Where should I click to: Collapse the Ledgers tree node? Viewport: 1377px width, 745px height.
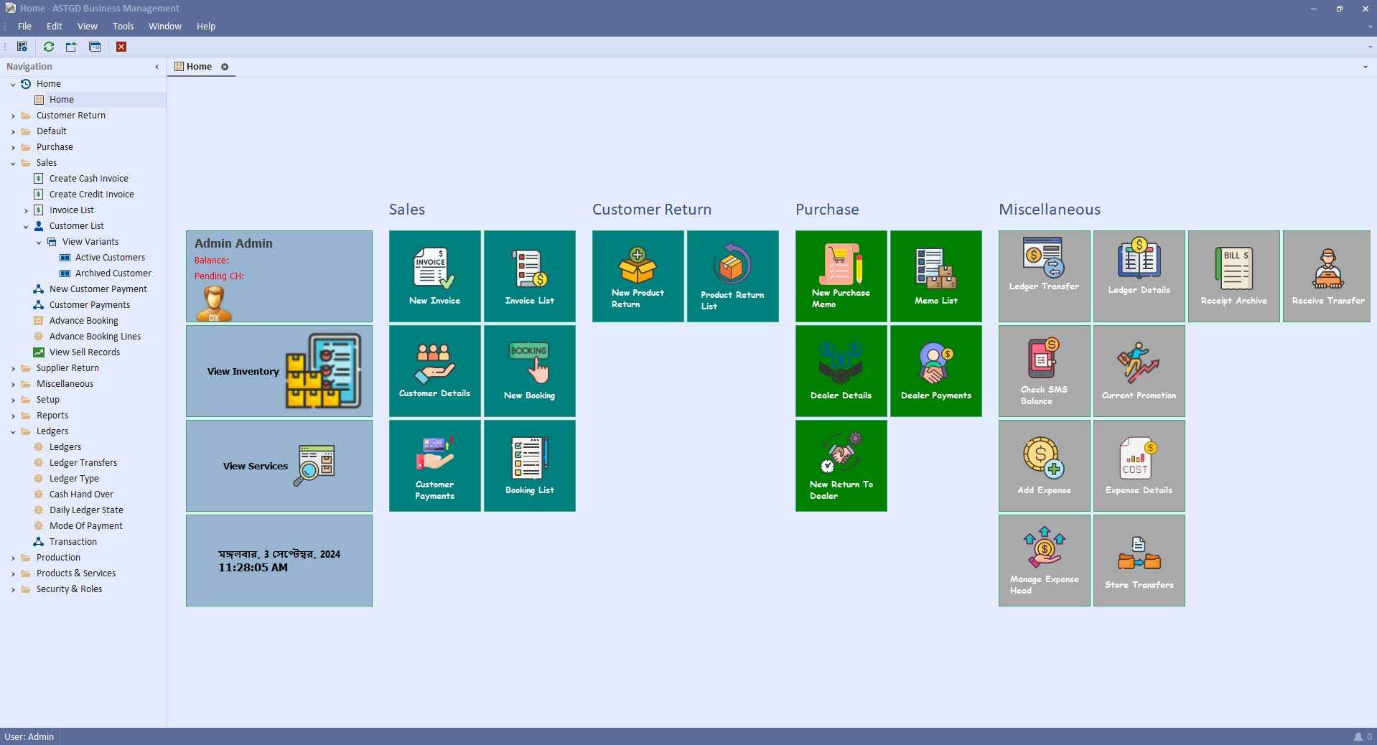click(13, 431)
